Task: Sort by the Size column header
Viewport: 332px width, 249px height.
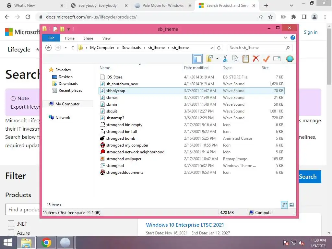Action: (273, 68)
